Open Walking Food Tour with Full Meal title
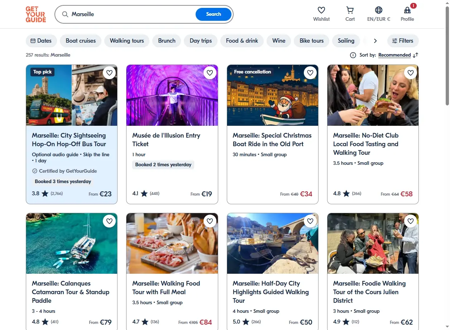 [x=166, y=288]
